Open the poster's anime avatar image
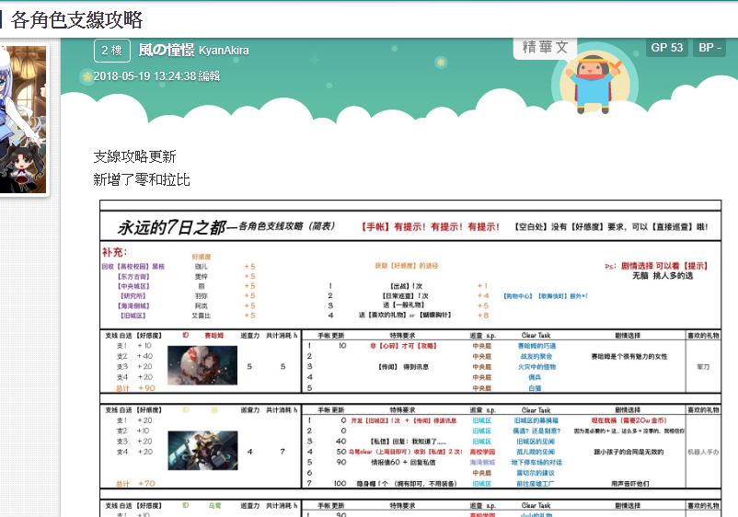This screenshot has width=738, height=517. 23,119
